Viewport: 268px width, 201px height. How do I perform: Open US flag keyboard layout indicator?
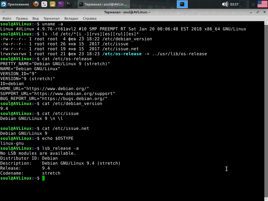pos(262,4)
